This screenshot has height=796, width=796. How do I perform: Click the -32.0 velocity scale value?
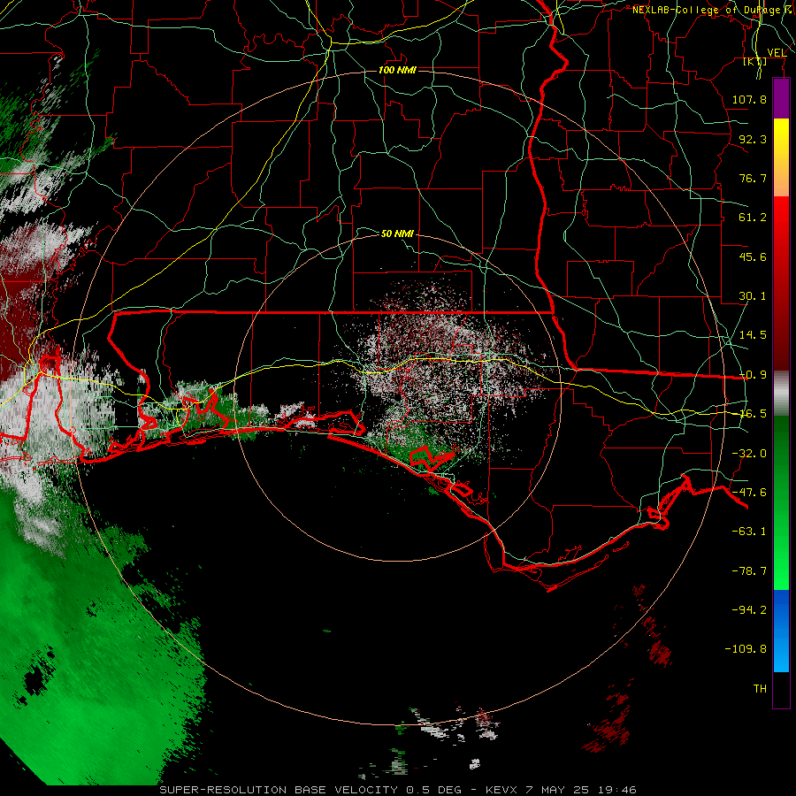click(749, 454)
